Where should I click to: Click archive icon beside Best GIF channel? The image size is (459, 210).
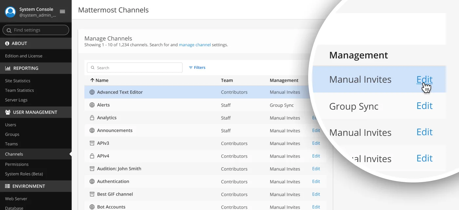tap(92, 194)
